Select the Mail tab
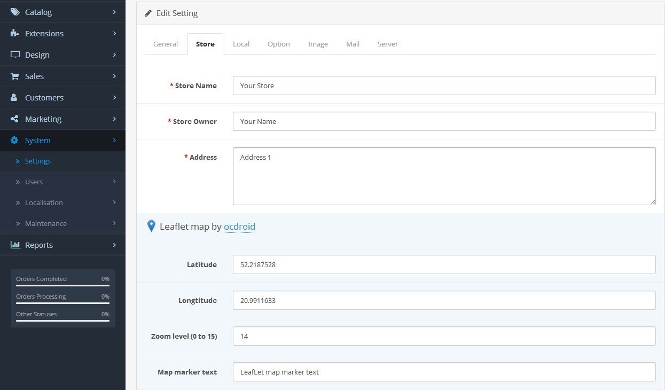The image size is (665, 390). (353, 44)
